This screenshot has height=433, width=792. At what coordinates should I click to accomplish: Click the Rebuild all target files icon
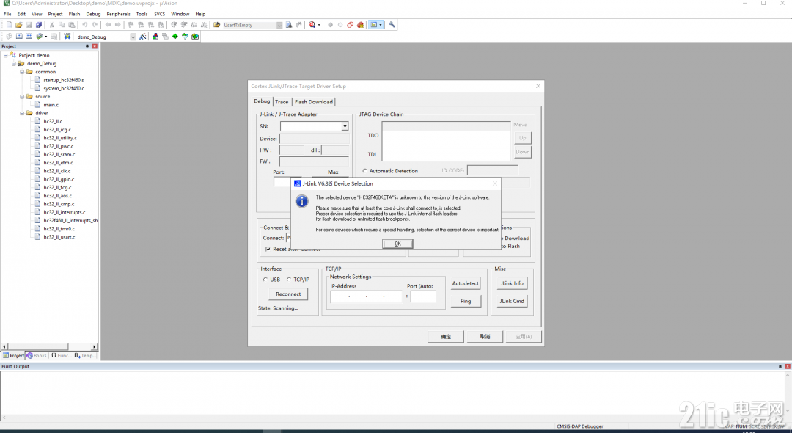click(29, 37)
